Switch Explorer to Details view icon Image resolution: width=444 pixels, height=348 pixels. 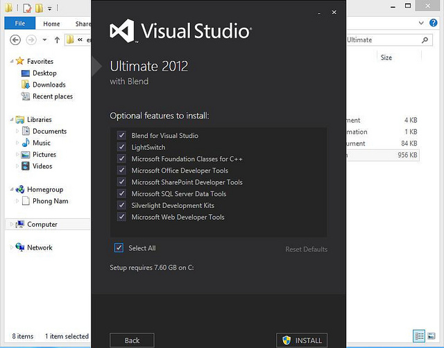419,336
